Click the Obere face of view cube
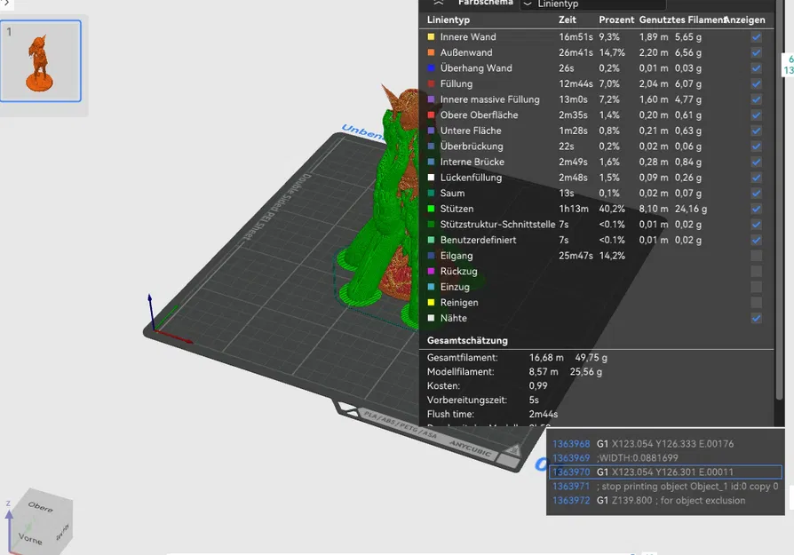The image size is (794, 555). click(x=41, y=507)
